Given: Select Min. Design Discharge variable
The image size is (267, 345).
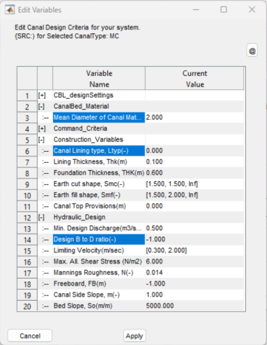Looking at the screenshot, I should [99, 228].
